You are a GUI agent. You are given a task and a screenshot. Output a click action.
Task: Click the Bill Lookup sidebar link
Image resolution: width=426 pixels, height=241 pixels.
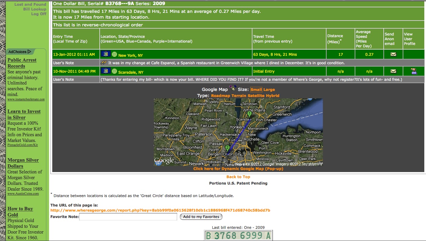[x=34, y=9]
